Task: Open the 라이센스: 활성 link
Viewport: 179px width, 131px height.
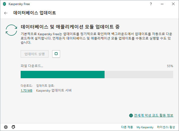Action: (x=166, y=127)
